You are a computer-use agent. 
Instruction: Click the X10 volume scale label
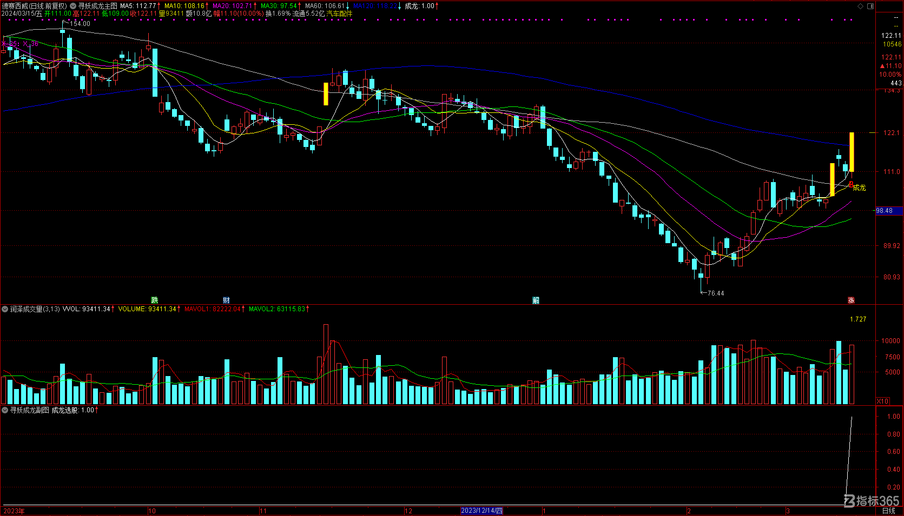pos(882,401)
